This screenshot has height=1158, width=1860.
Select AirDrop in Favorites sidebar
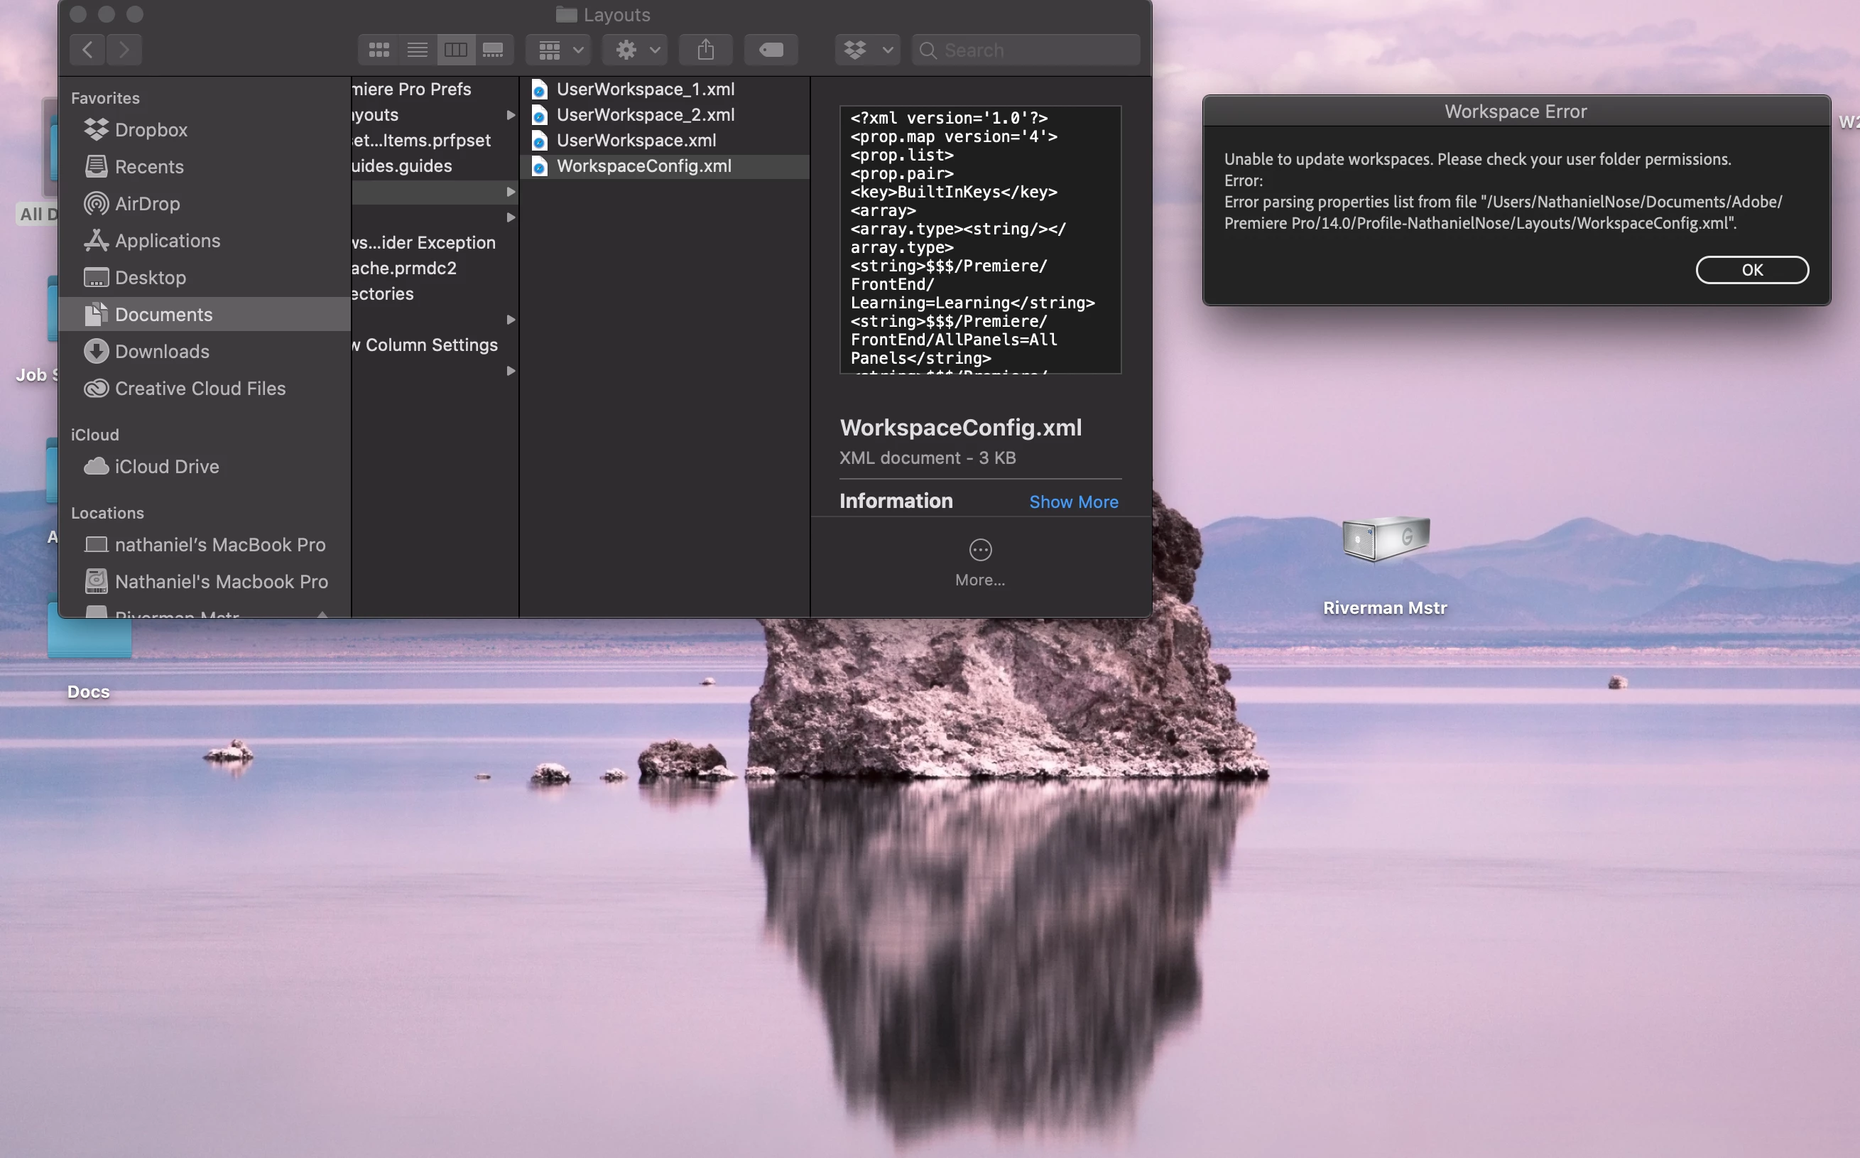pyautogui.click(x=147, y=204)
